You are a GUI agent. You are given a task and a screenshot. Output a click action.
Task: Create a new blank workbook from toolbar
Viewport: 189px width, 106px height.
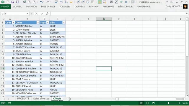coord(8,2)
